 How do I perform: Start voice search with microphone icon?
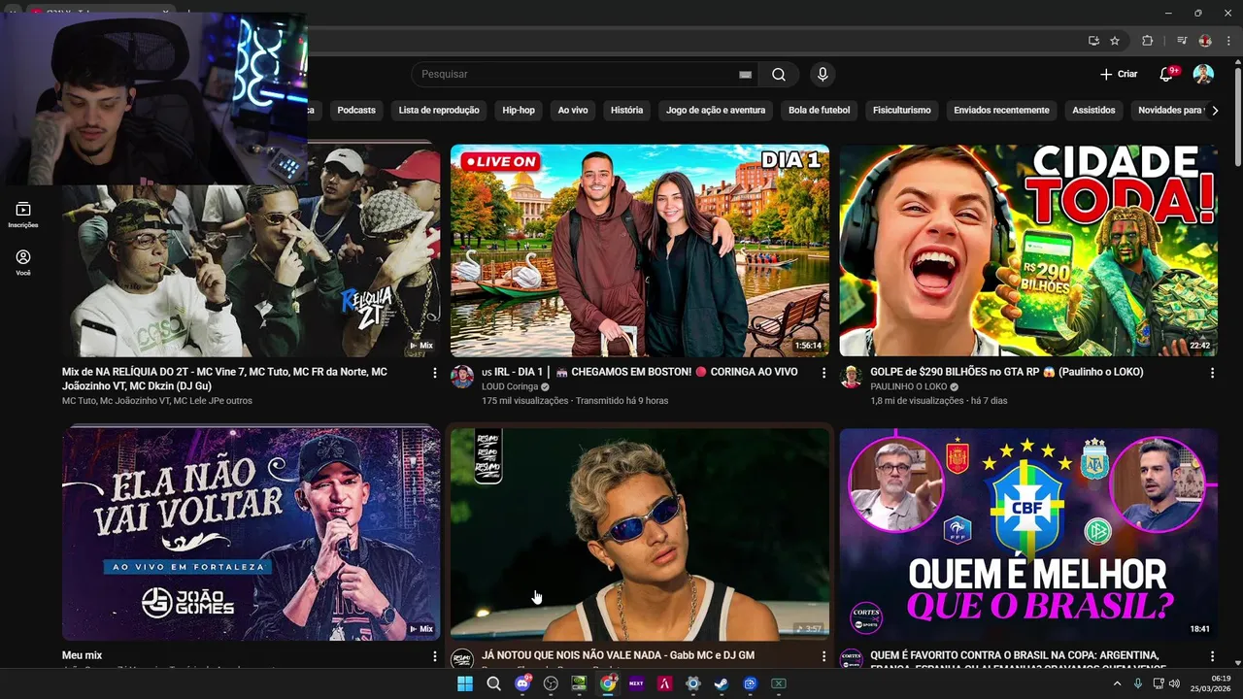click(823, 75)
